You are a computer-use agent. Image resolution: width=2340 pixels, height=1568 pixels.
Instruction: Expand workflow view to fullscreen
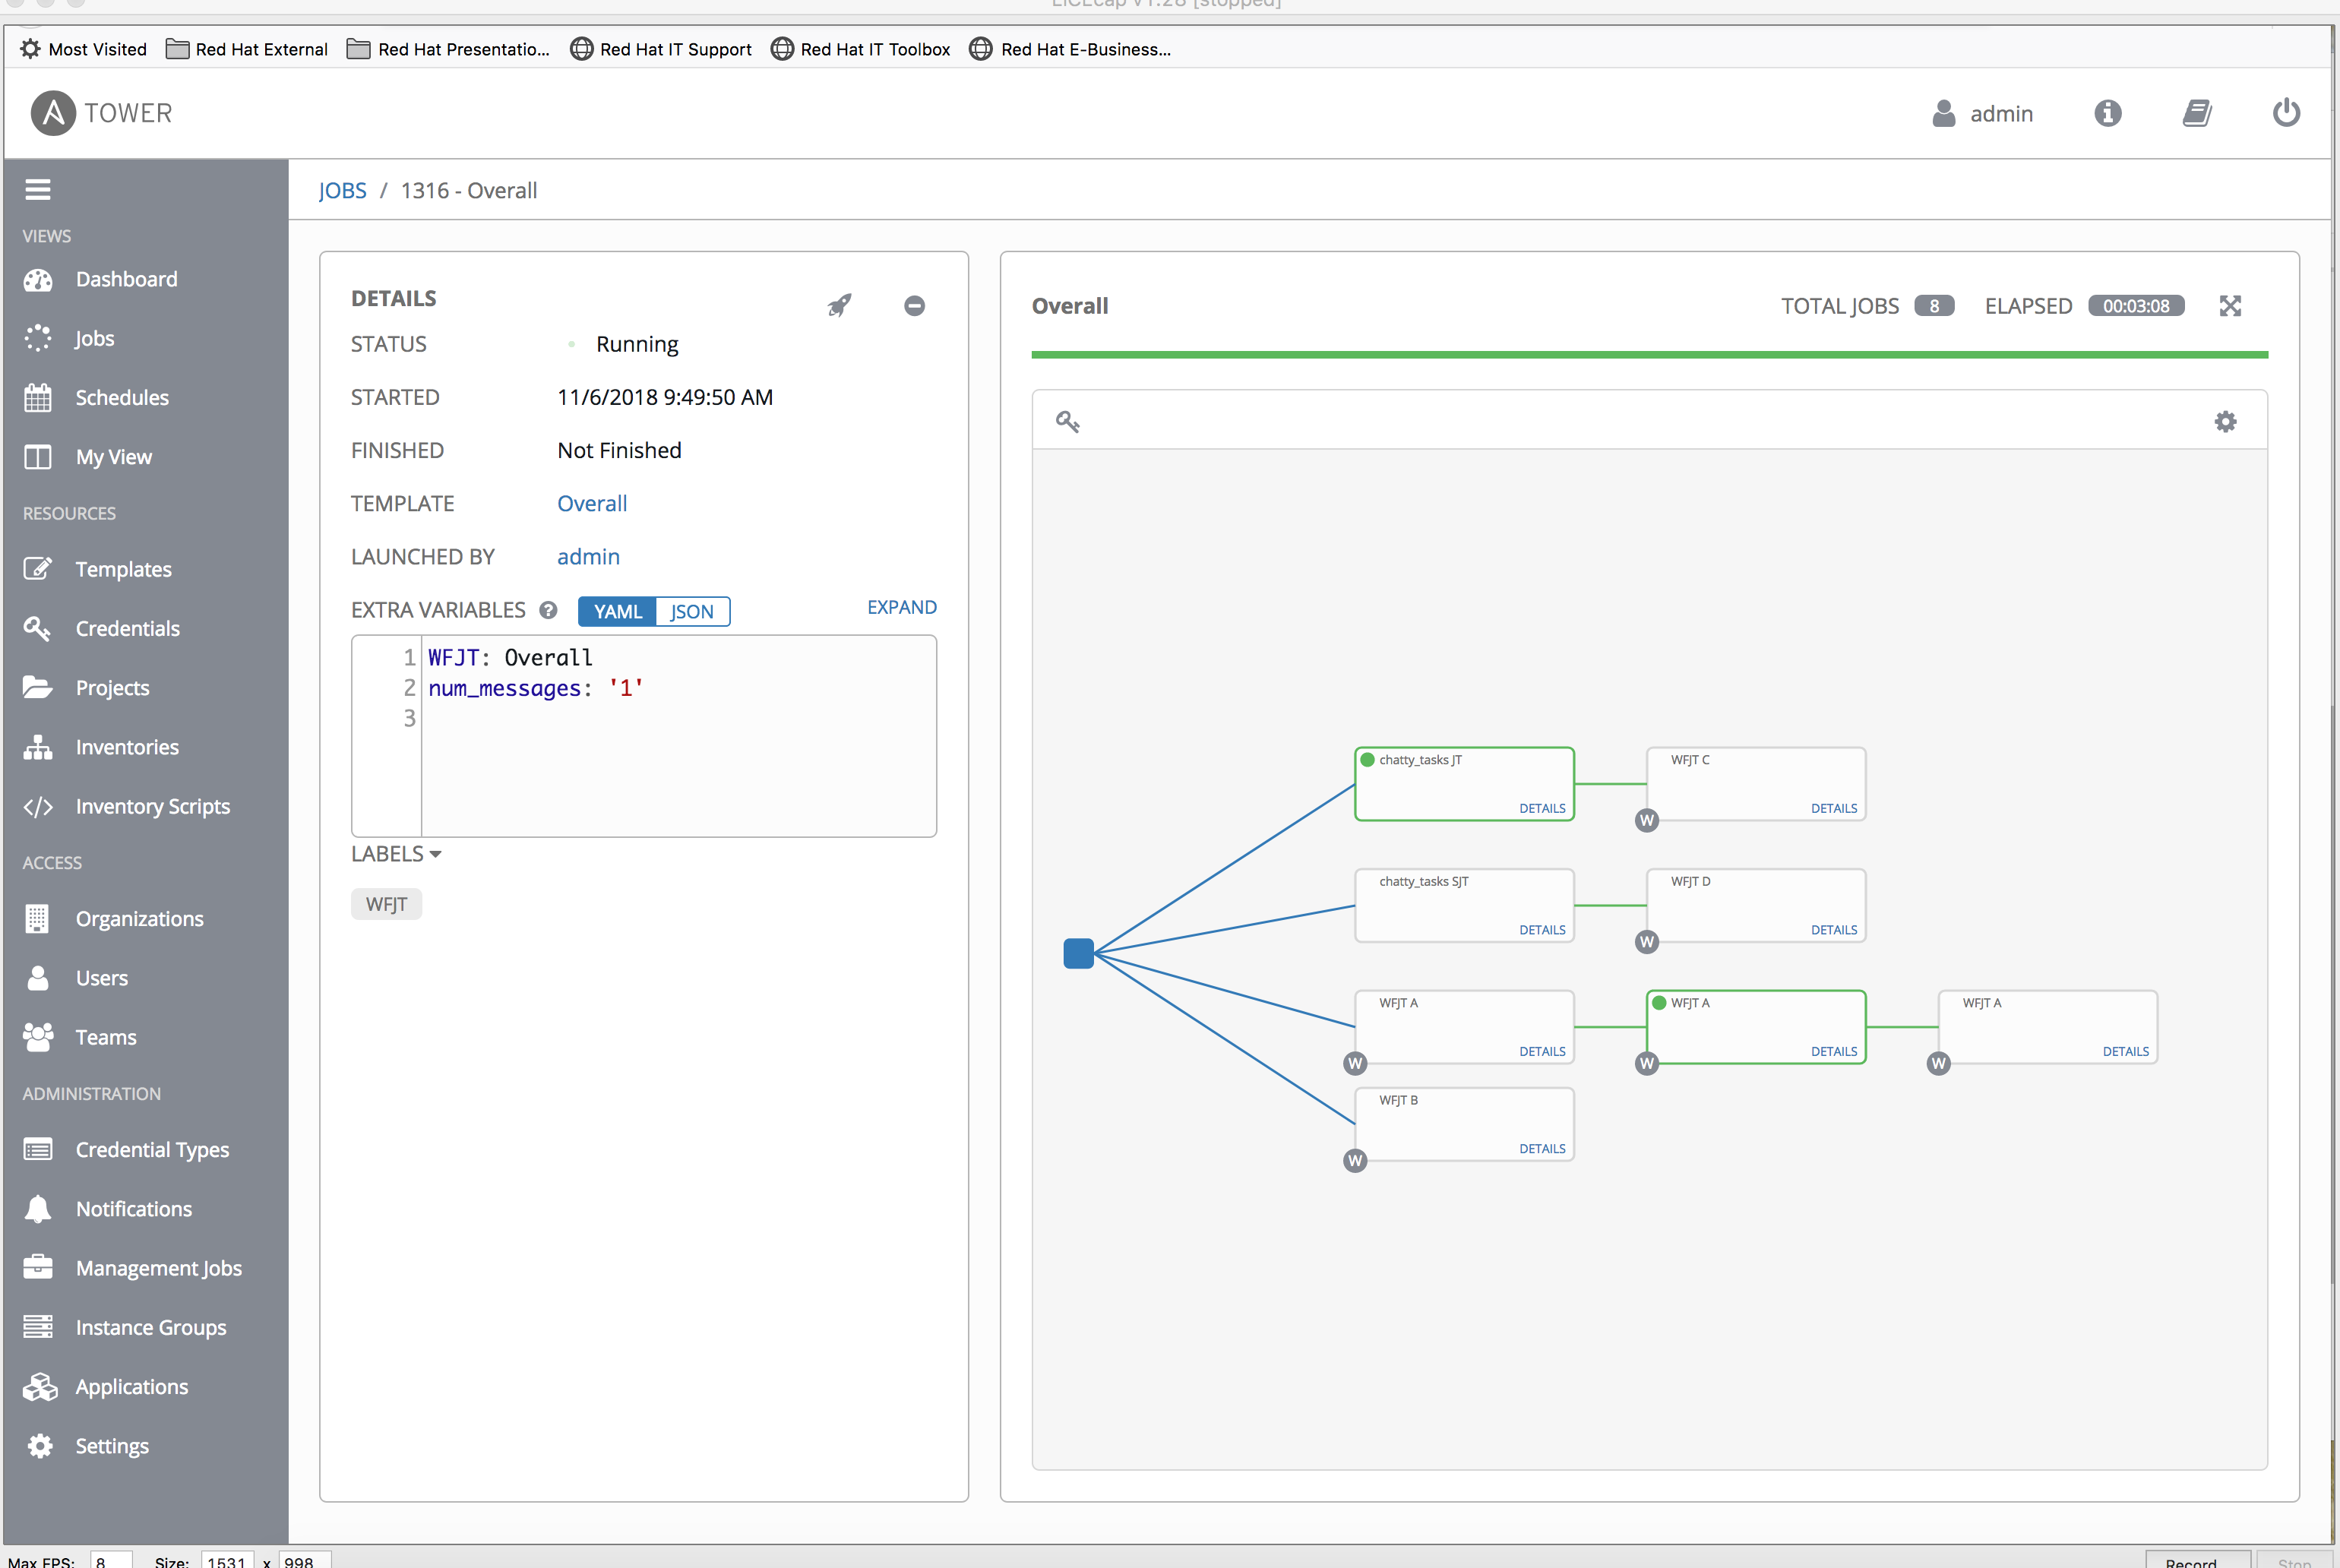[2230, 306]
